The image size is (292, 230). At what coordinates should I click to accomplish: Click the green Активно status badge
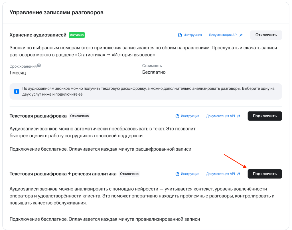pyautogui.click(x=77, y=35)
